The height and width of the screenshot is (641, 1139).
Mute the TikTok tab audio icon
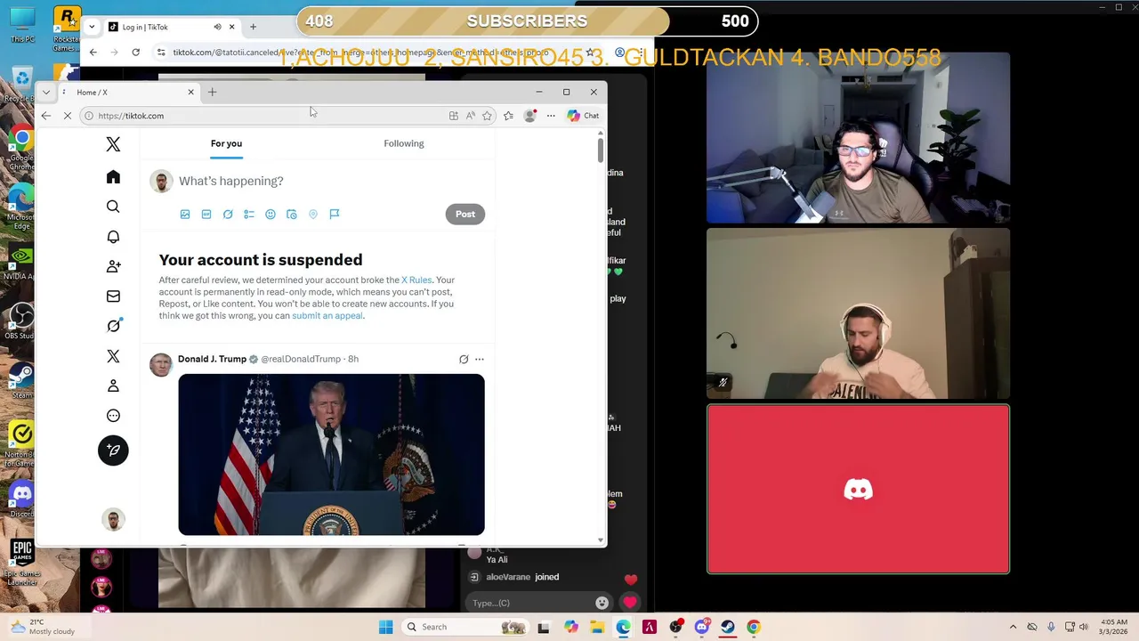click(217, 27)
